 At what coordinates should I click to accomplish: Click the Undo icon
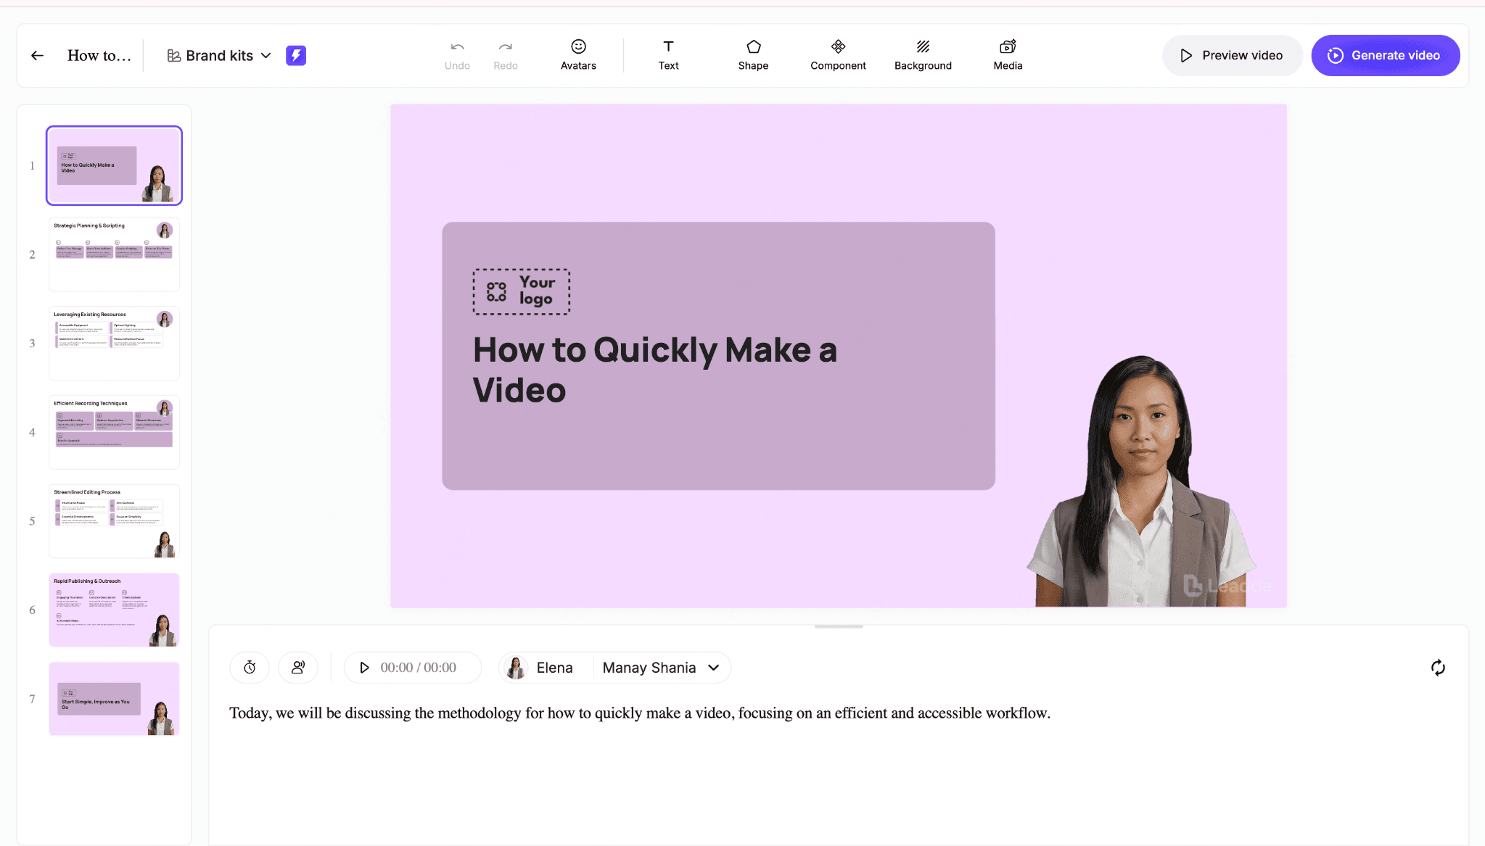tap(456, 54)
